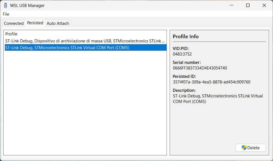Click the Delete button
Image resolution: width=273 pixels, height=161 pixels.
[x=251, y=148]
